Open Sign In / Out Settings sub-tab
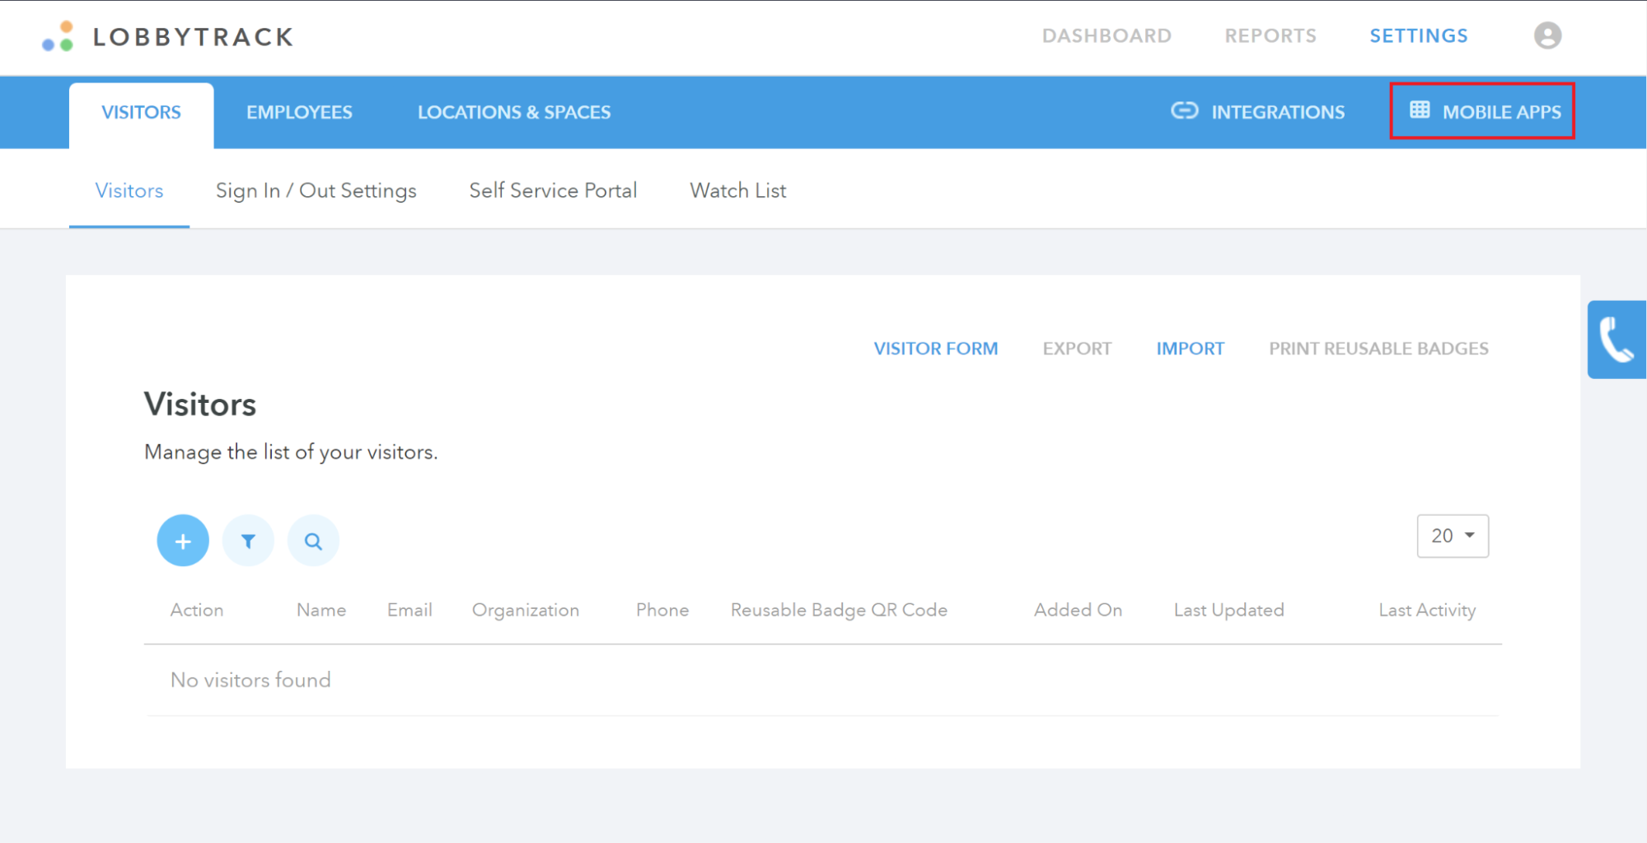The image size is (1647, 843). coord(316,190)
